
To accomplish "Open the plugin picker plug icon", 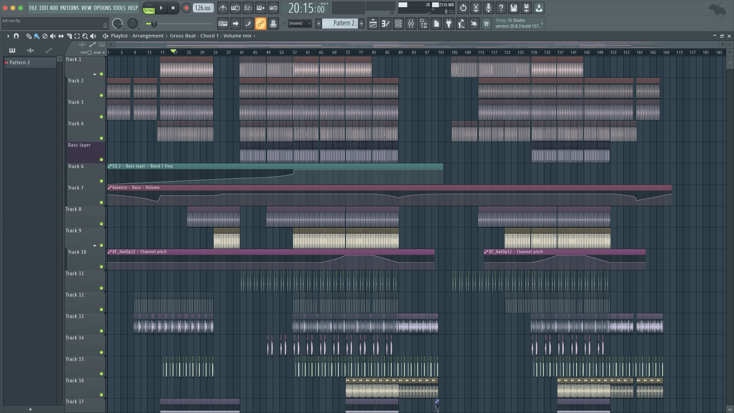I will coord(449,24).
